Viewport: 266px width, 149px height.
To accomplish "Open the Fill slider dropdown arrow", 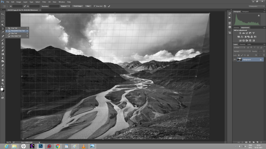I will (264, 55).
